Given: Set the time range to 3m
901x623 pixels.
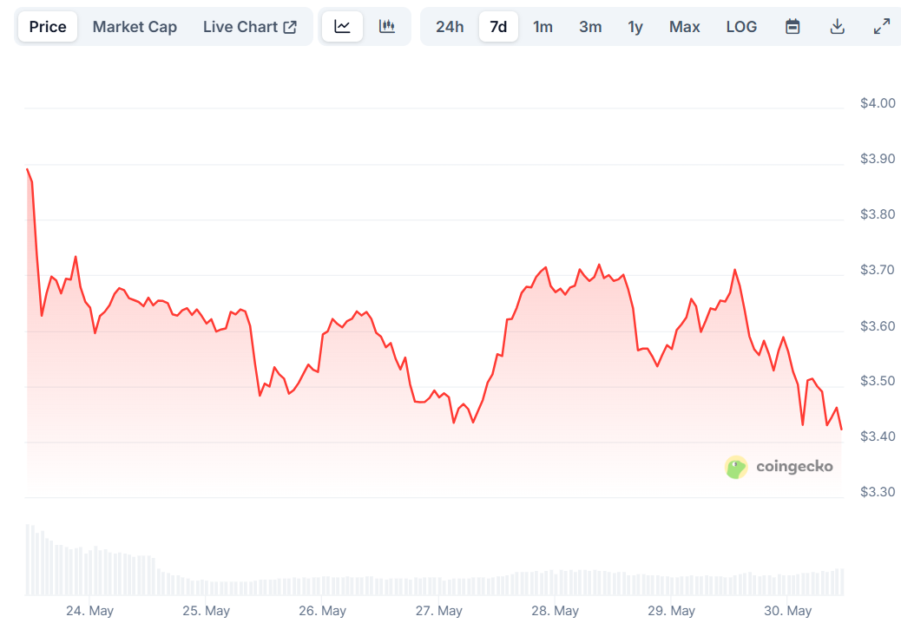Looking at the screenshot, I should click(590, 26).
